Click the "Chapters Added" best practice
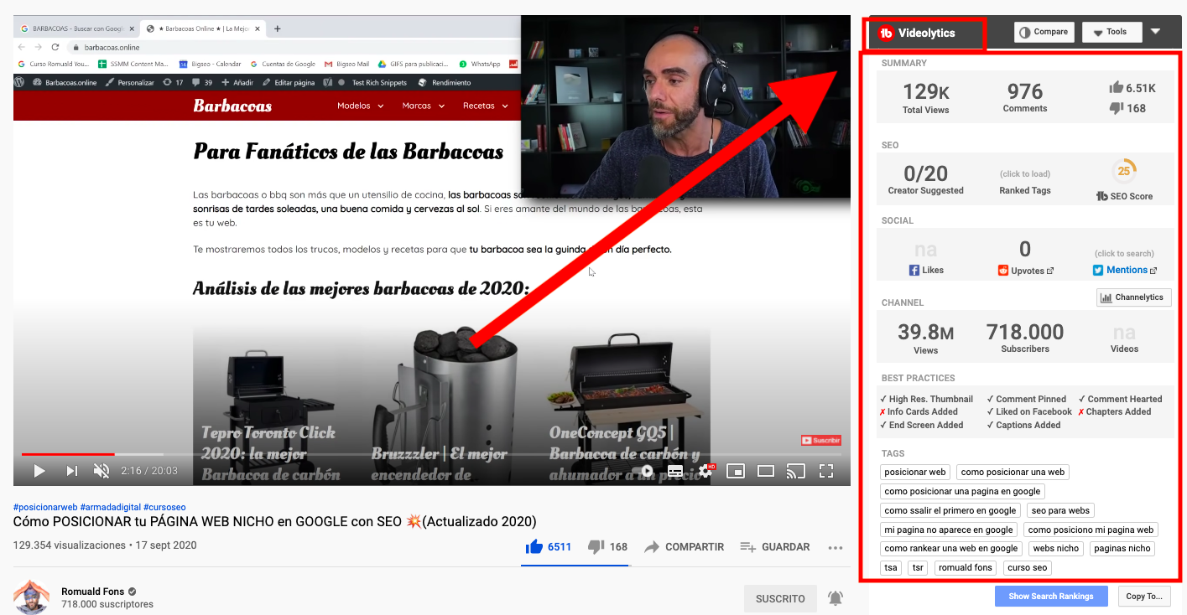 1115,412
